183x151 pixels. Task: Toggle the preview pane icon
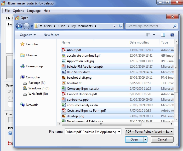pyautogui.click(x=163, y=35)
